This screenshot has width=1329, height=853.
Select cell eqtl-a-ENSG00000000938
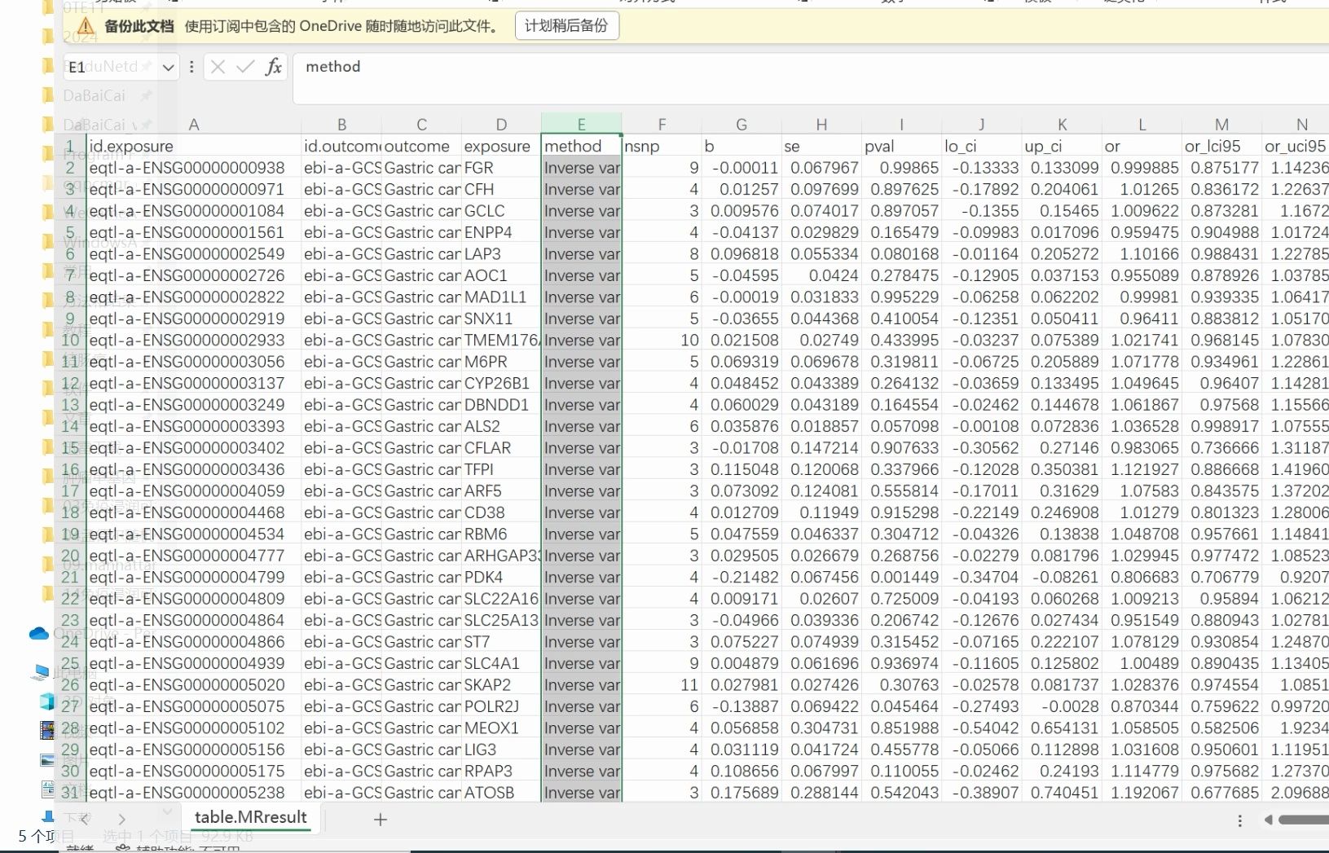pos(194,168)
